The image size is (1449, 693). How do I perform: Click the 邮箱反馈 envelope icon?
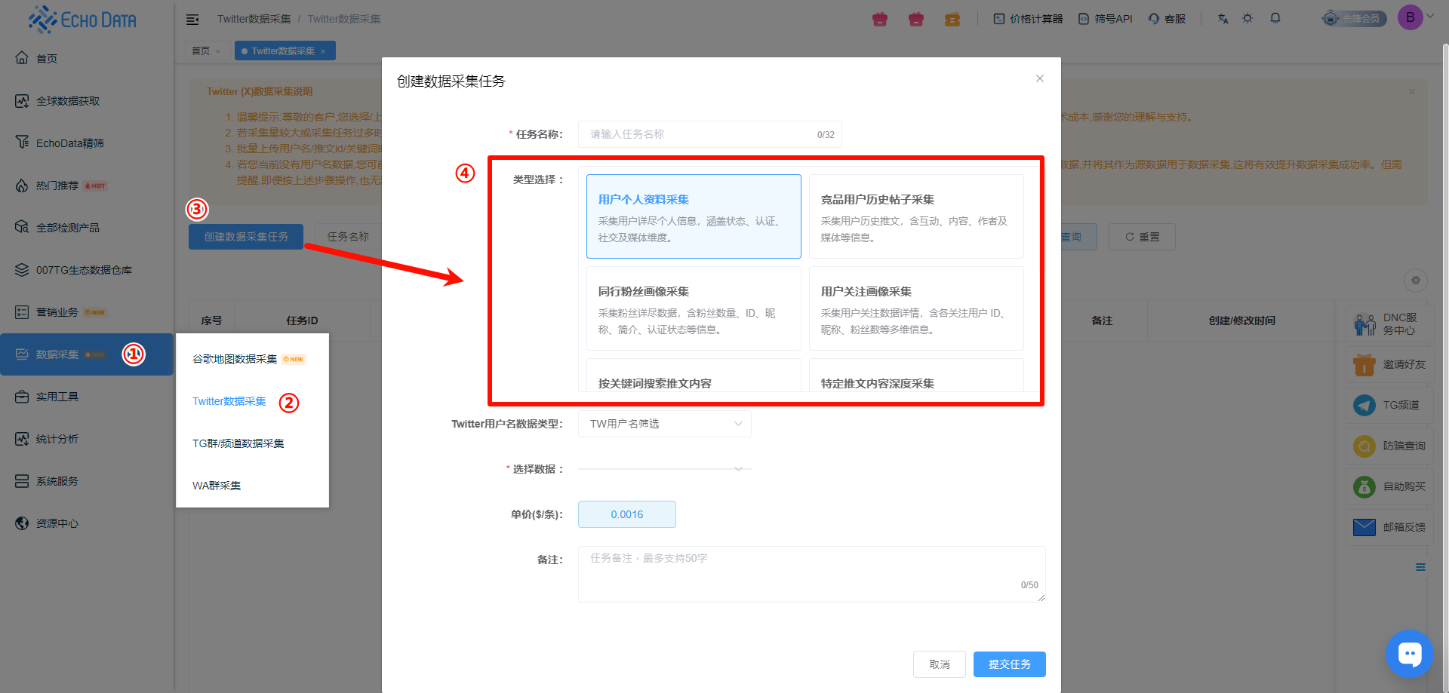pyautogui.click(x=1364, y=527)
